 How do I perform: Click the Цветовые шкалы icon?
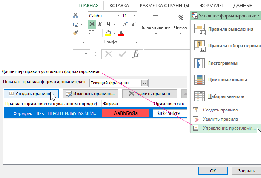pyautogui.click(x=200, y=80)
